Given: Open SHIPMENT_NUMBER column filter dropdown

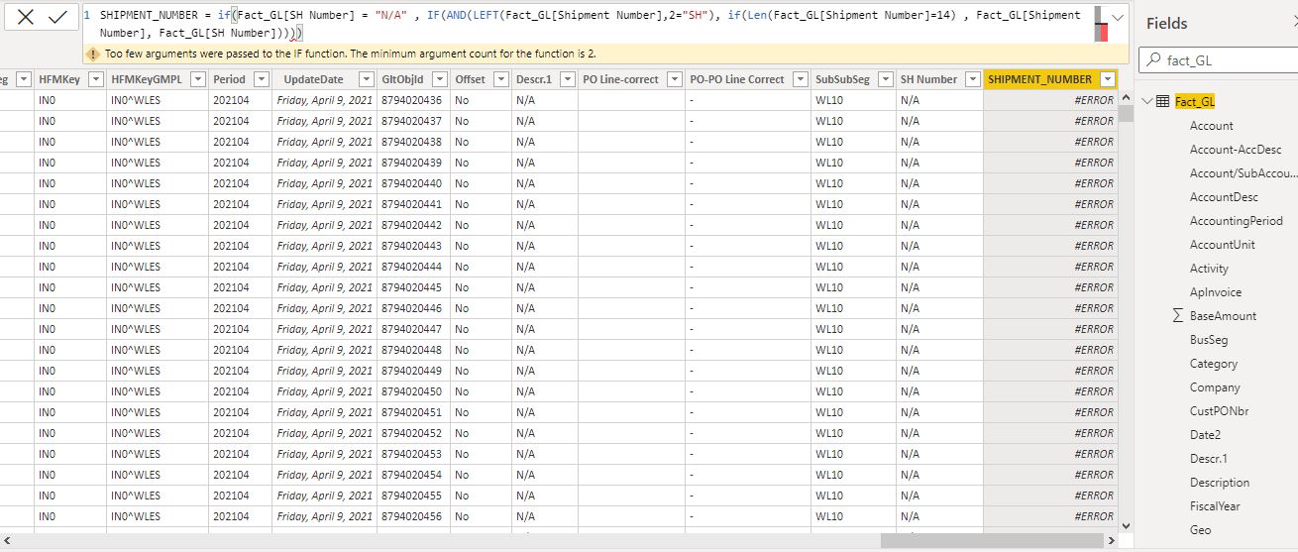Looking at the screenshot, I should [1108, 79].
